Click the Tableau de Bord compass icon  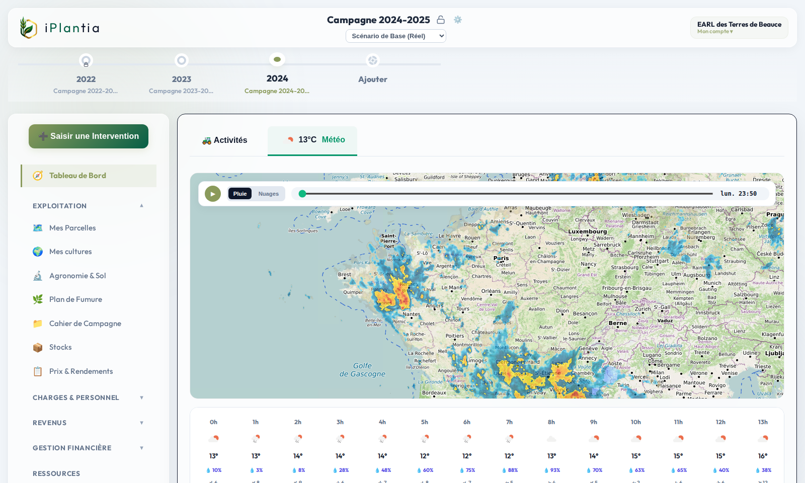coord(38,176)
